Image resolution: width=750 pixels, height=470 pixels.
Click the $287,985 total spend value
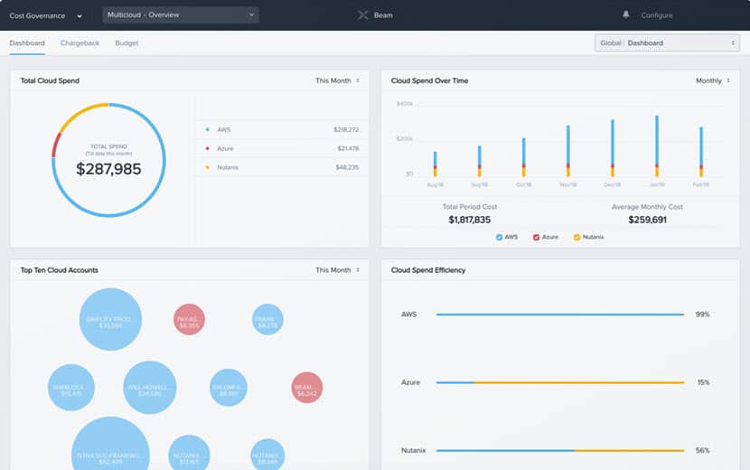coord(108,169)
